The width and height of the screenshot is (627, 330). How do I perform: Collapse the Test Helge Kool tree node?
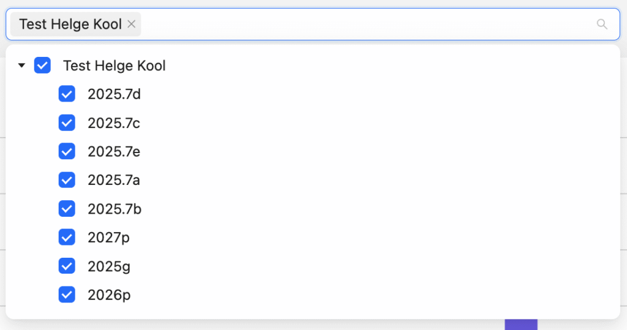[x=21, y=65]
